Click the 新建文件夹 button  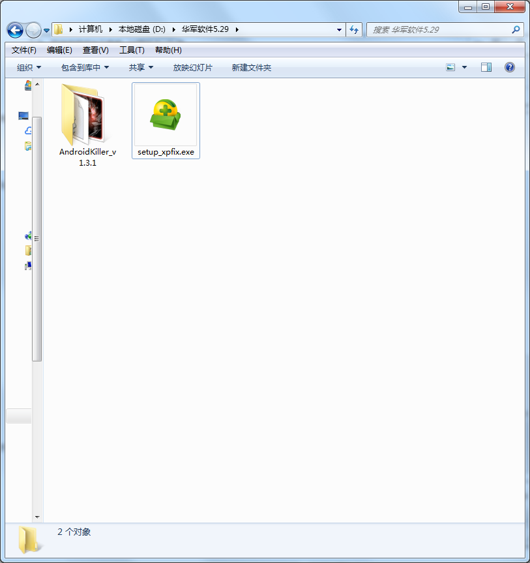tap(252, 68)
